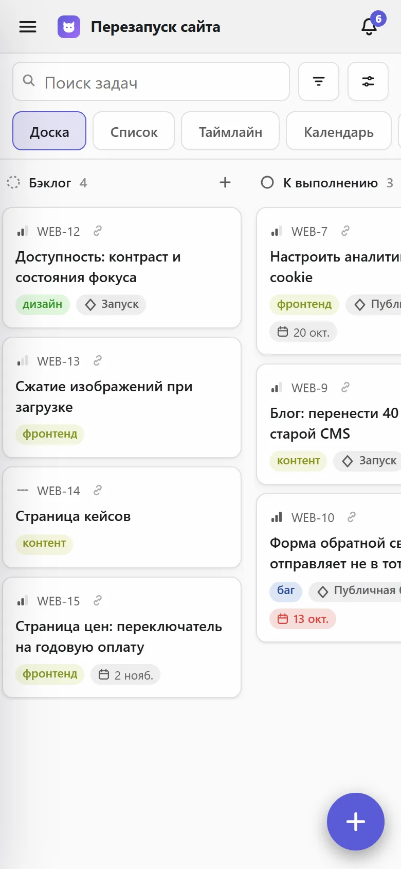Click the WEB-10 task ID
This screenshot has width=401, height=869.
coord(313,518)
